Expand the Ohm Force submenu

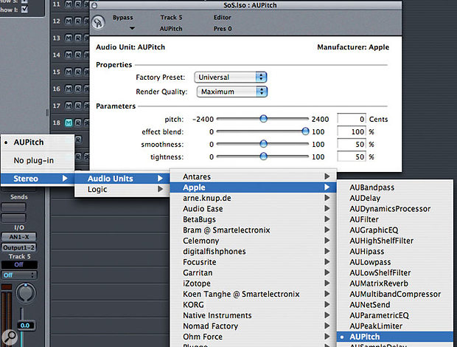[x=253, y=337]
